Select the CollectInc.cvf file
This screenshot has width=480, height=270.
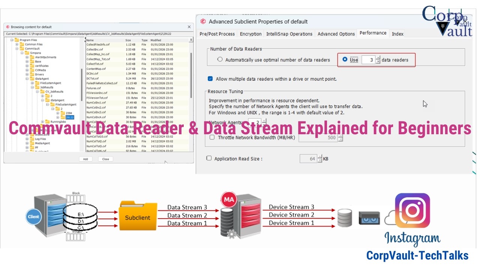[x=137, y=49]
